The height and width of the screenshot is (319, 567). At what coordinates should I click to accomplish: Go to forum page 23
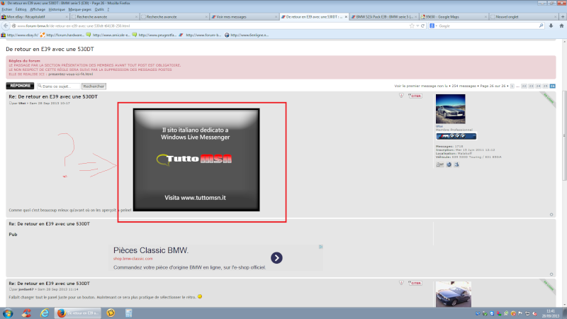point(531,86)
